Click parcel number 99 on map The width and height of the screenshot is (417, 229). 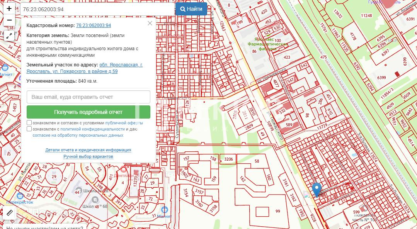(278, 212)
